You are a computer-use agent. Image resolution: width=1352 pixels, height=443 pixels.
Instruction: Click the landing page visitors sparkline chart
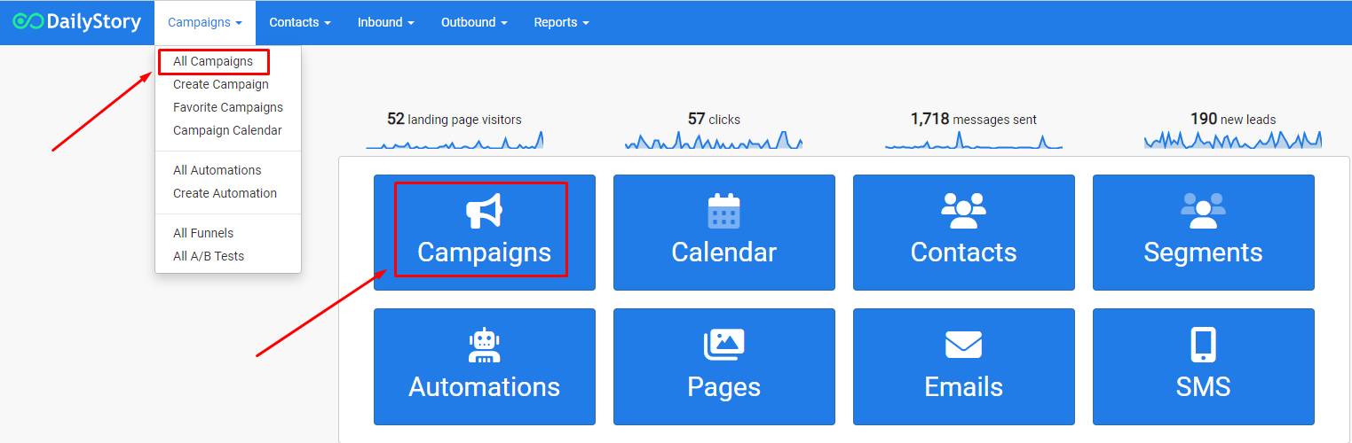[x=455, y=140]
